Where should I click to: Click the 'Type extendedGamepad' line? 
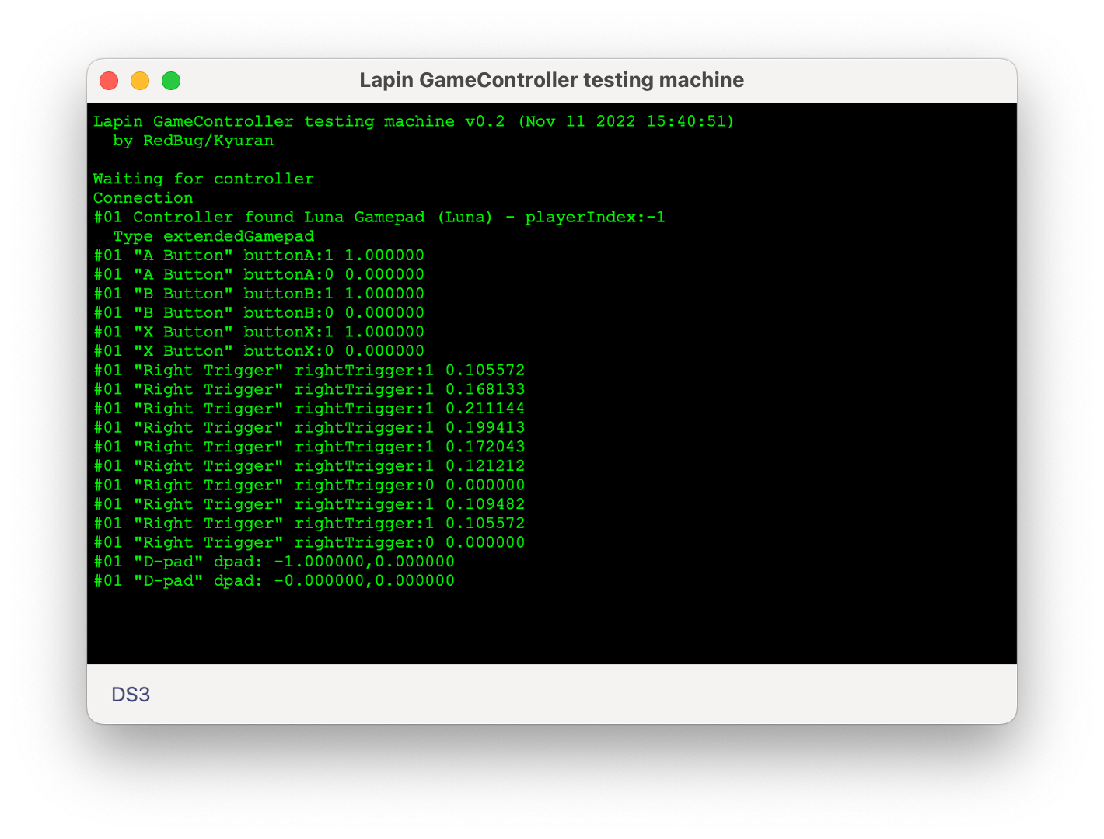pyautogui.click(x=214, y=236)
